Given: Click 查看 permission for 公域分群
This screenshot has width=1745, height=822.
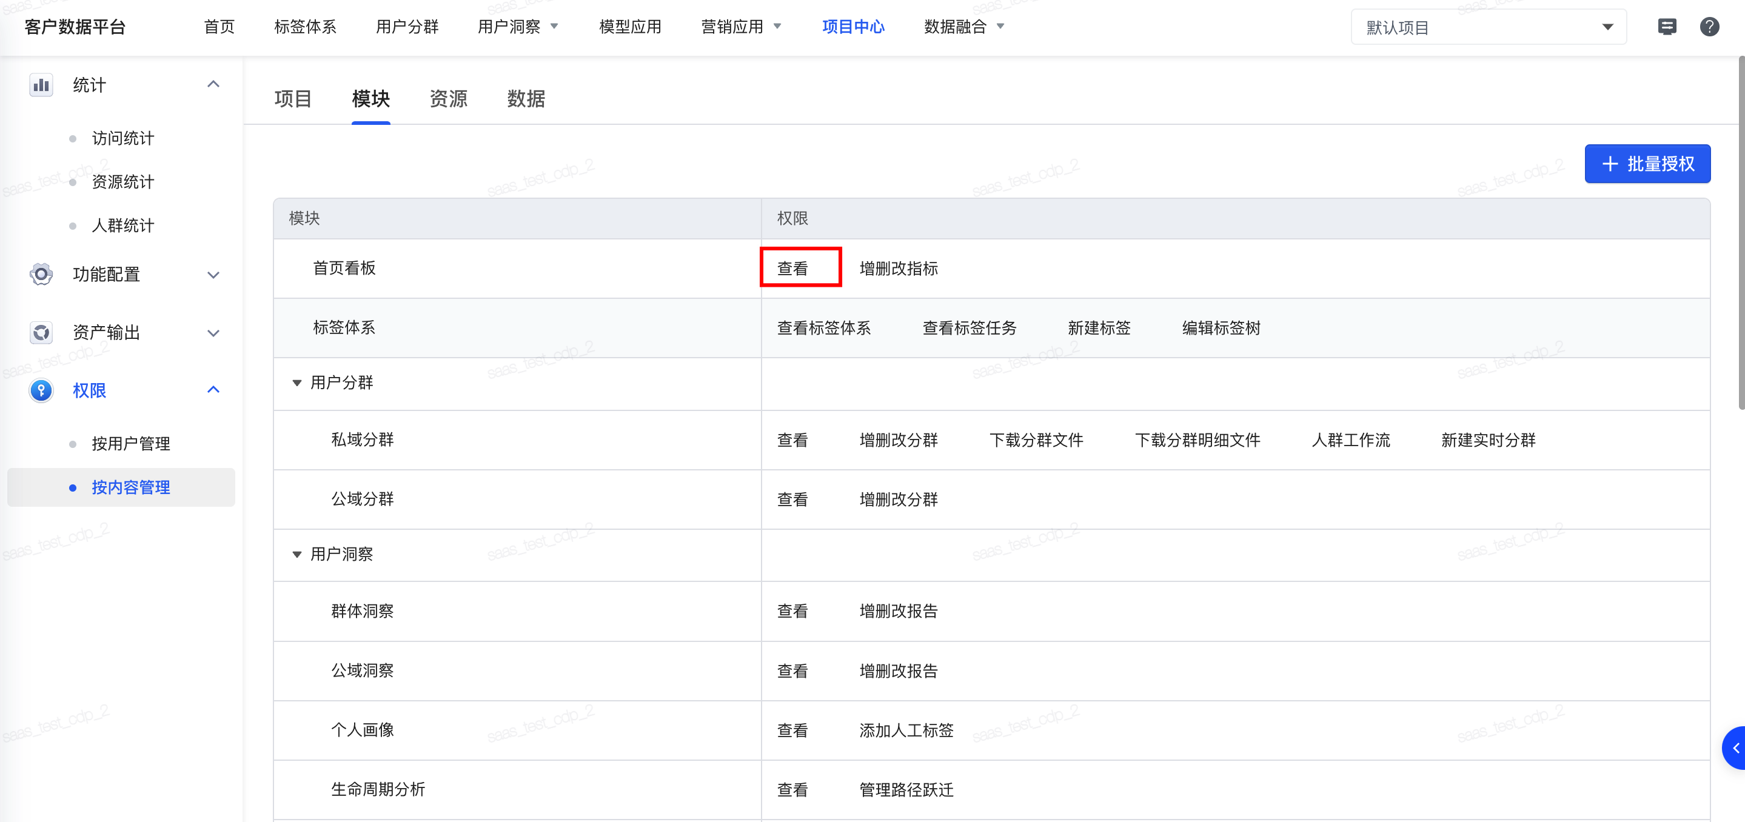Looking at the screenshot, I should click(792, 500).
